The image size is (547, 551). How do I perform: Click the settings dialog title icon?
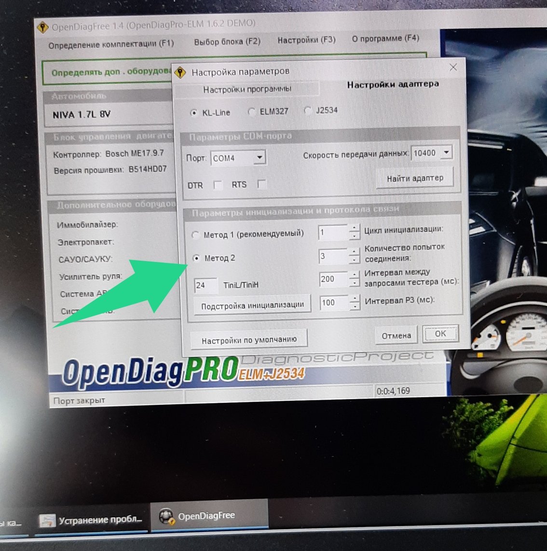180,72
